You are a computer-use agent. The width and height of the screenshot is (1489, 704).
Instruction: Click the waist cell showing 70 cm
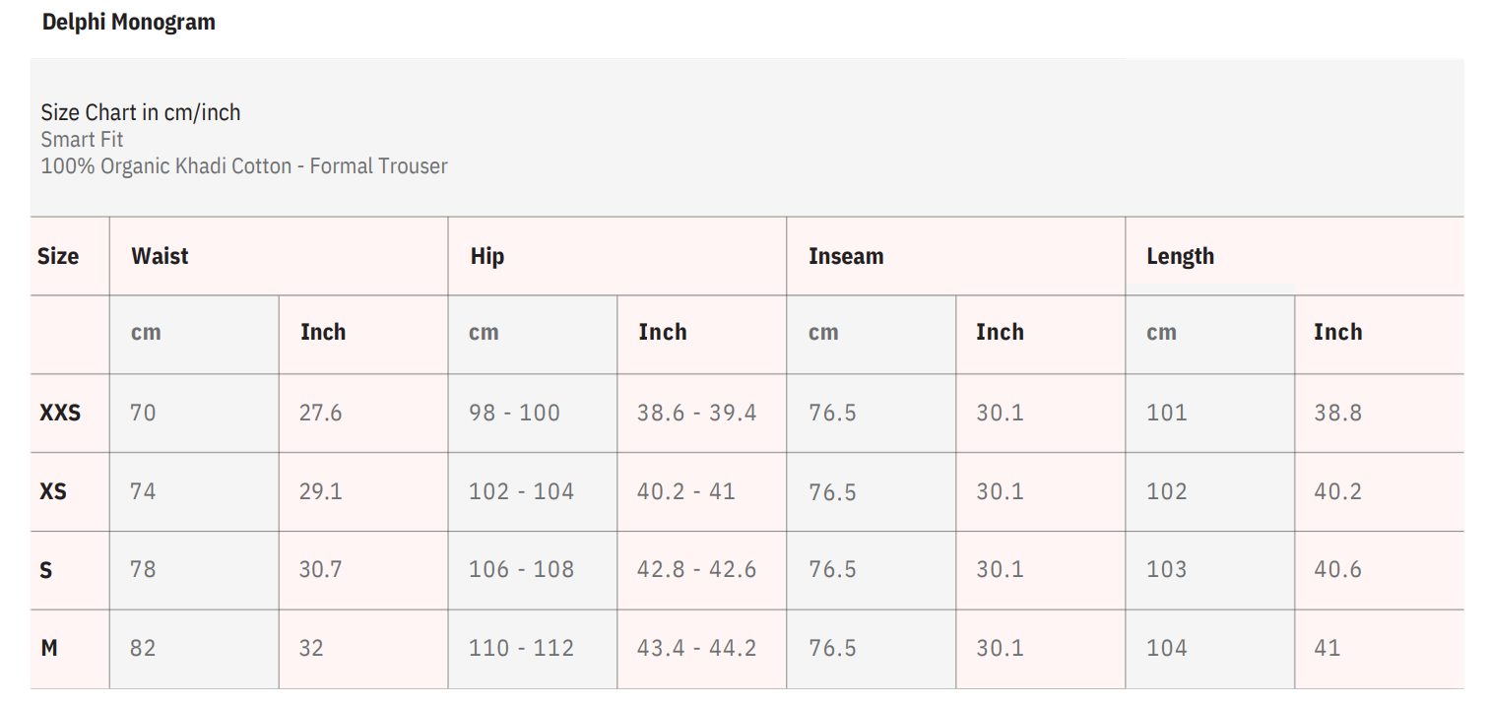(143, 413)
